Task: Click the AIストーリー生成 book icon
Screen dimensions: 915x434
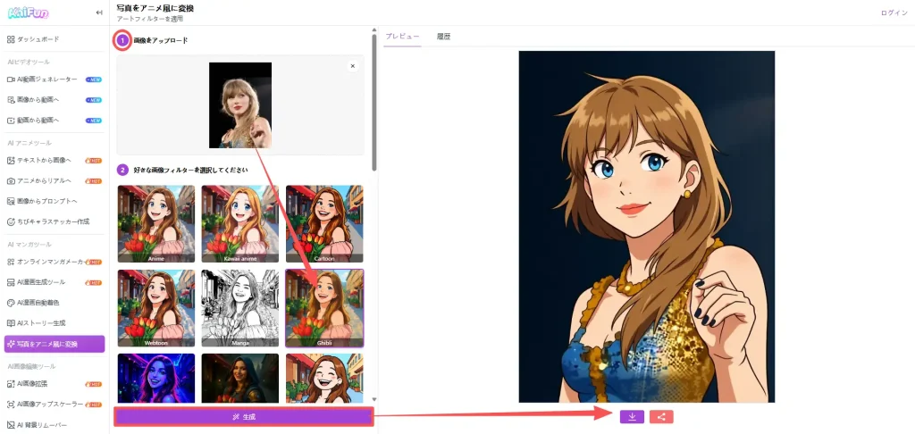Action: click(11, 322)
